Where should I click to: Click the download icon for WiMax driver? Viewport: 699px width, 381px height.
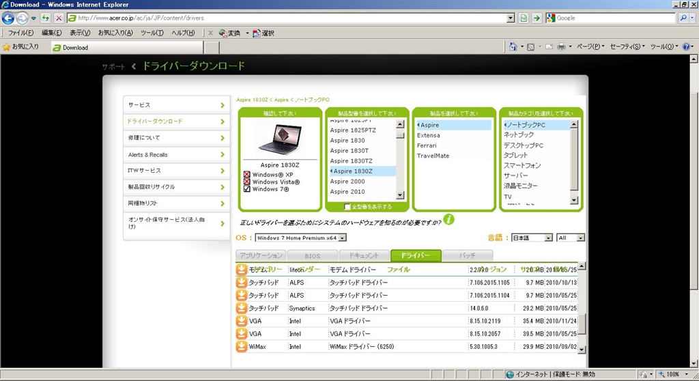coord(241,346)
